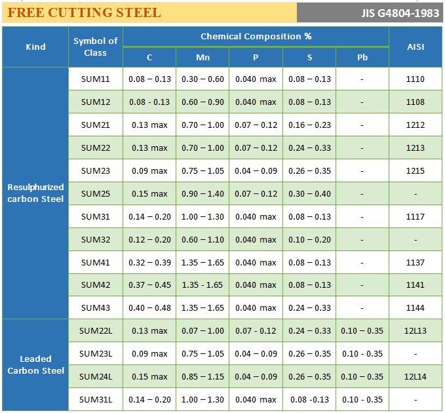This screenshot has width=445, height=413.
Task: Click the S column header
Action: tap(309, 58)
